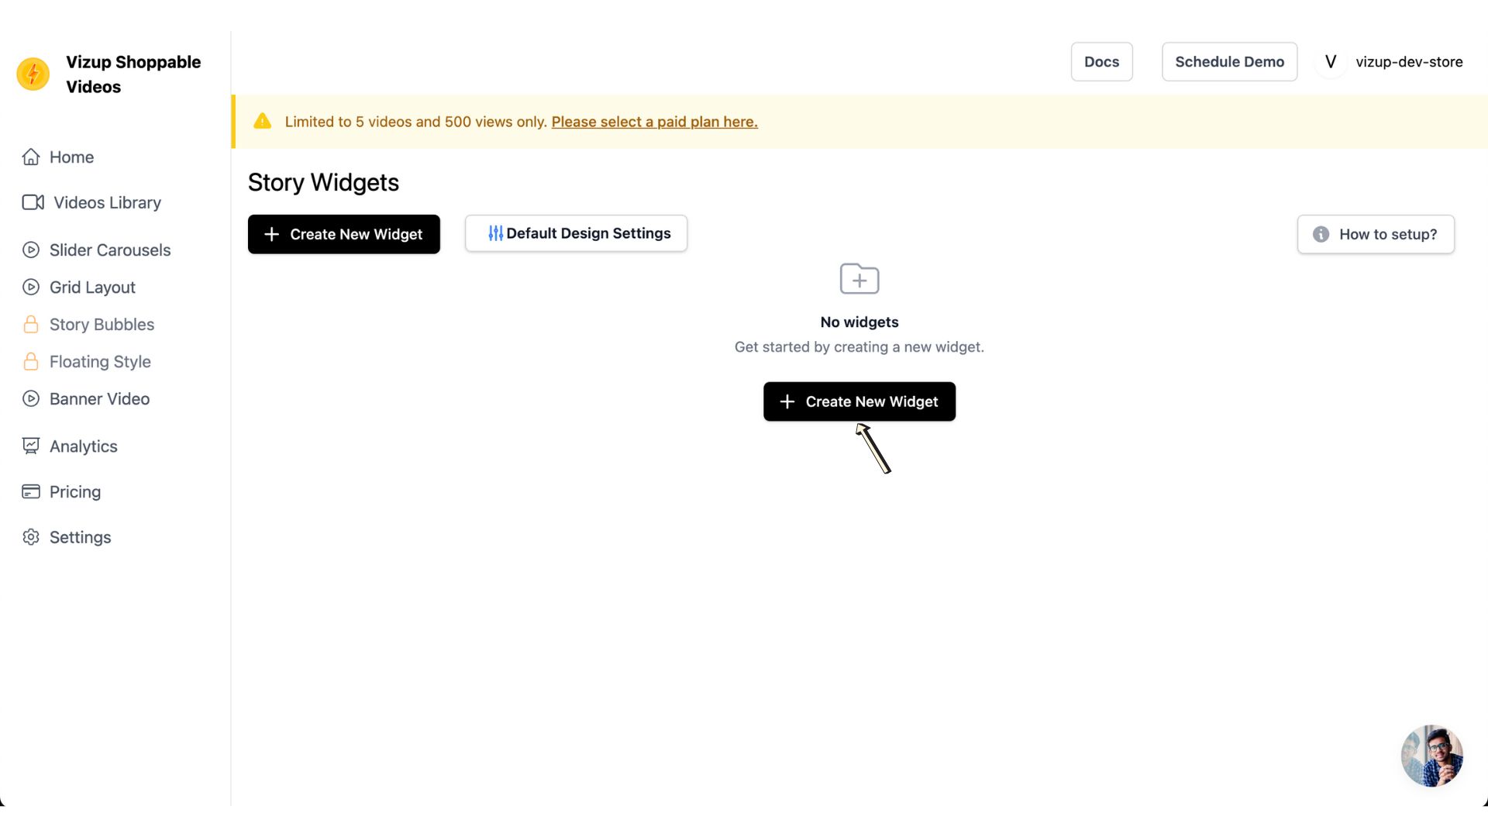
Task: Navigate to Floating Style section
Action: pos(100,362)
